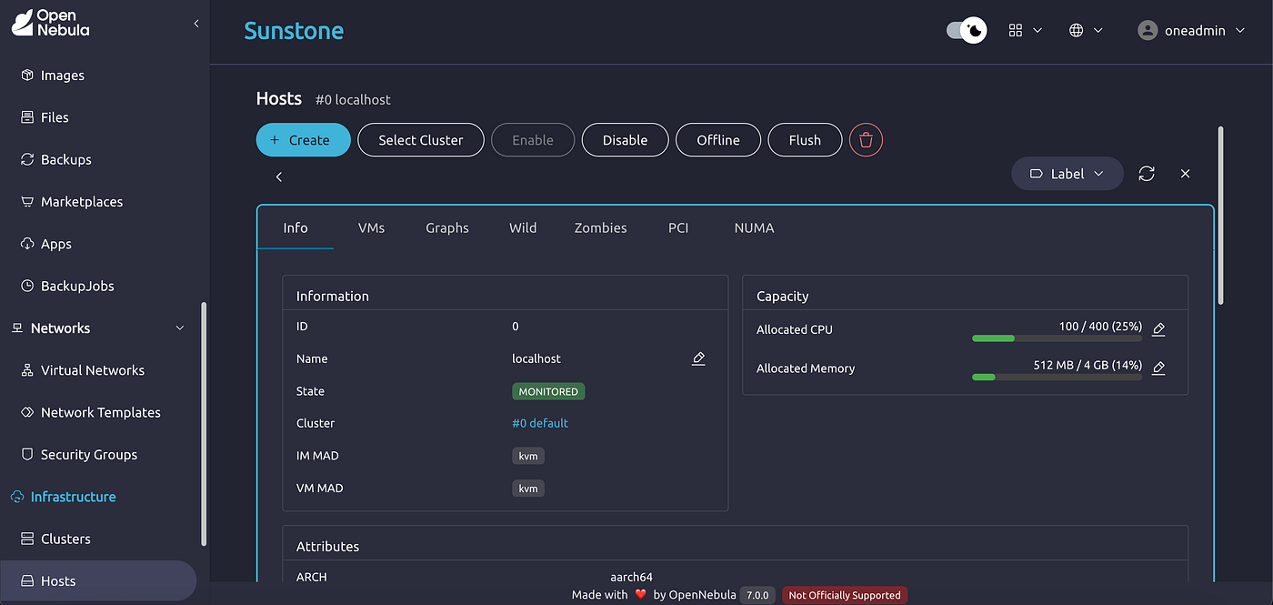Click the Create host button
The image size is (1273, 605).
coord(304,140)
